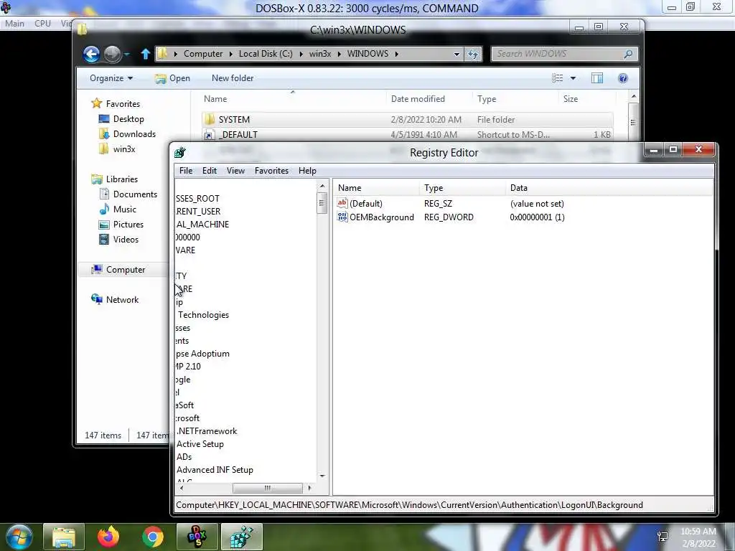Click the horizontal scroll right arrow in tree
Viewport: 735px width, 551px height.
(x=309, y=488)
